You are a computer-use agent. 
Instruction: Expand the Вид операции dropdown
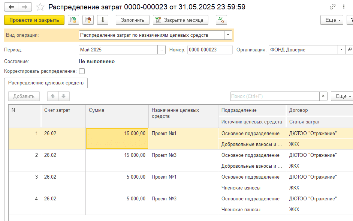(x=228, y=35)
